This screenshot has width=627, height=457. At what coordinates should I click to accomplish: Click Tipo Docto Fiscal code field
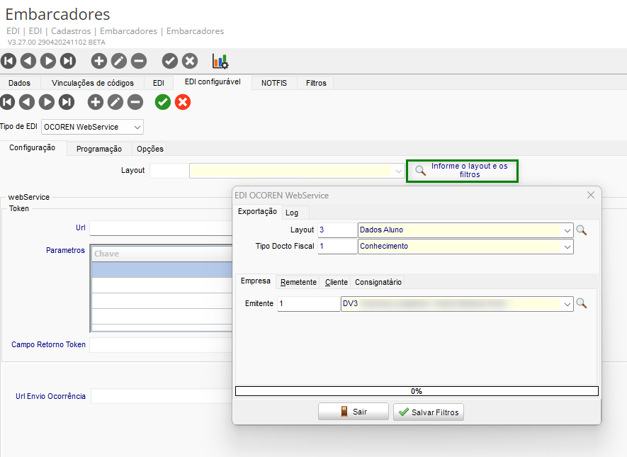pyautogui.click(x=337, y=247)
